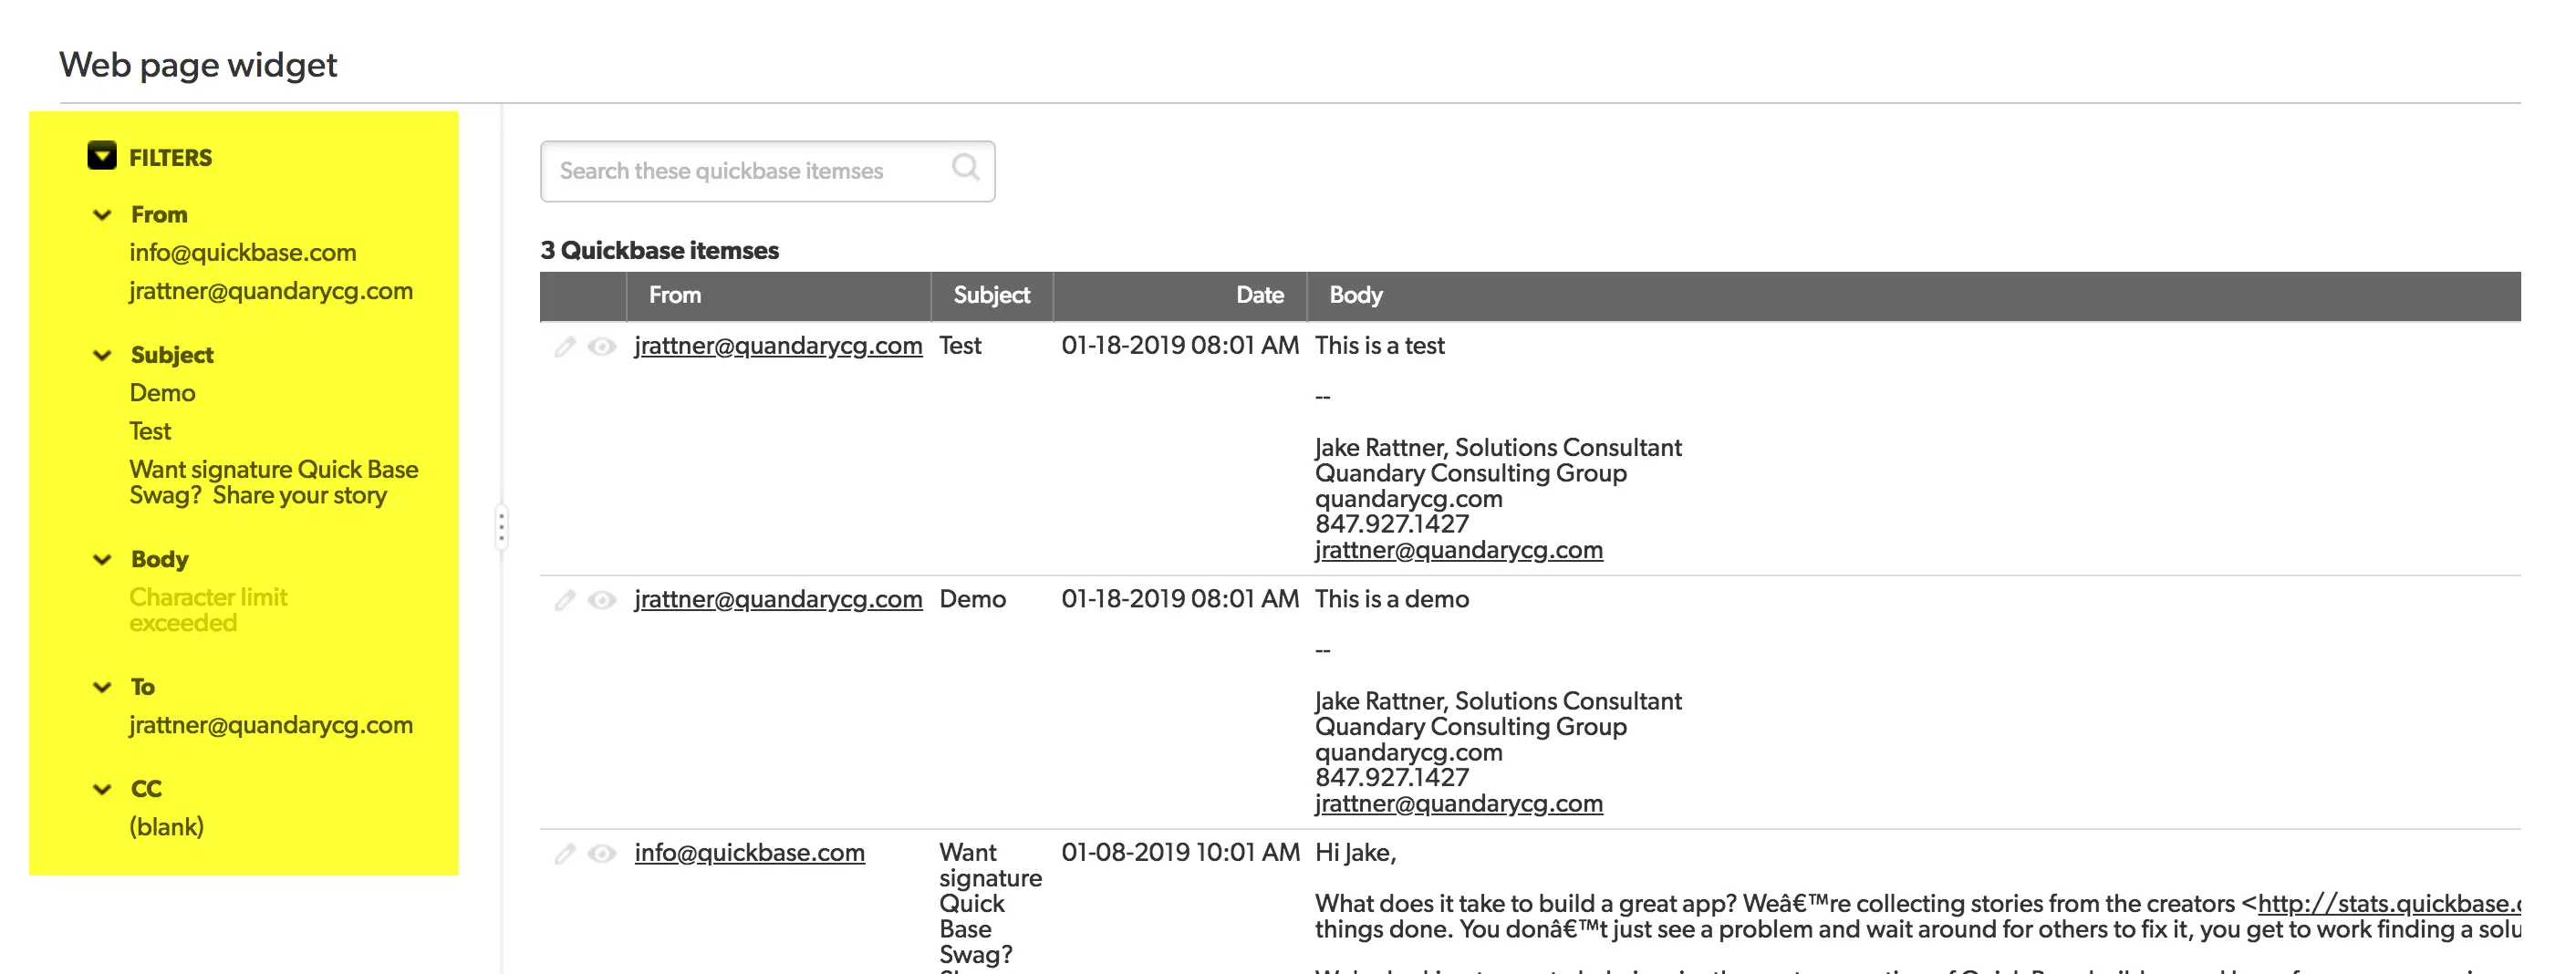Click the '3 Quickbase itemses' count

click(659, 250)
